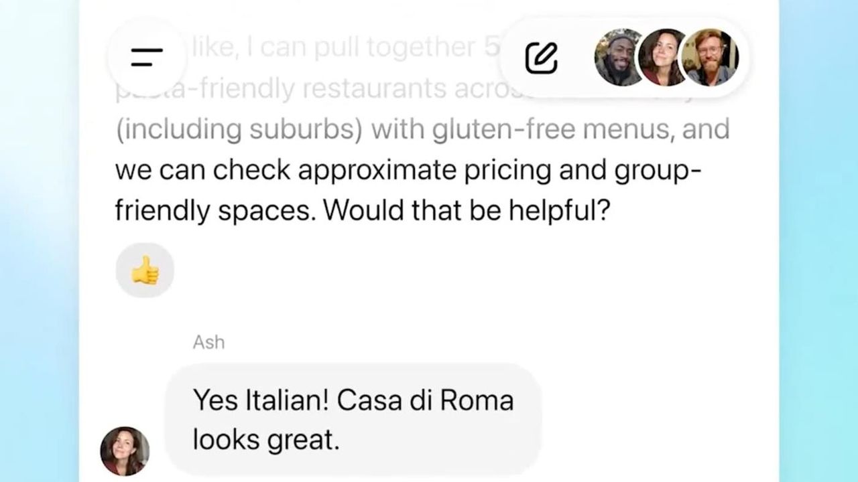Click the "looks great." line in bubble

click(266, 440)
